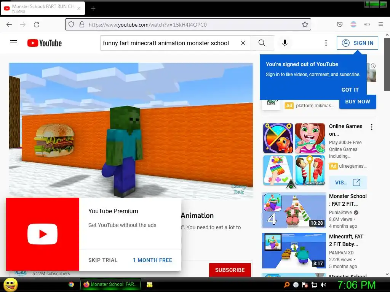The image size is (390, 292).
Task: Open Online Games ad thumbnail collage
Action: (294, 154)
